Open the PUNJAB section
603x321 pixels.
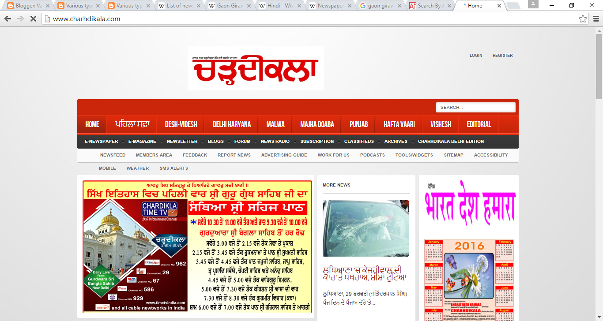359,124
